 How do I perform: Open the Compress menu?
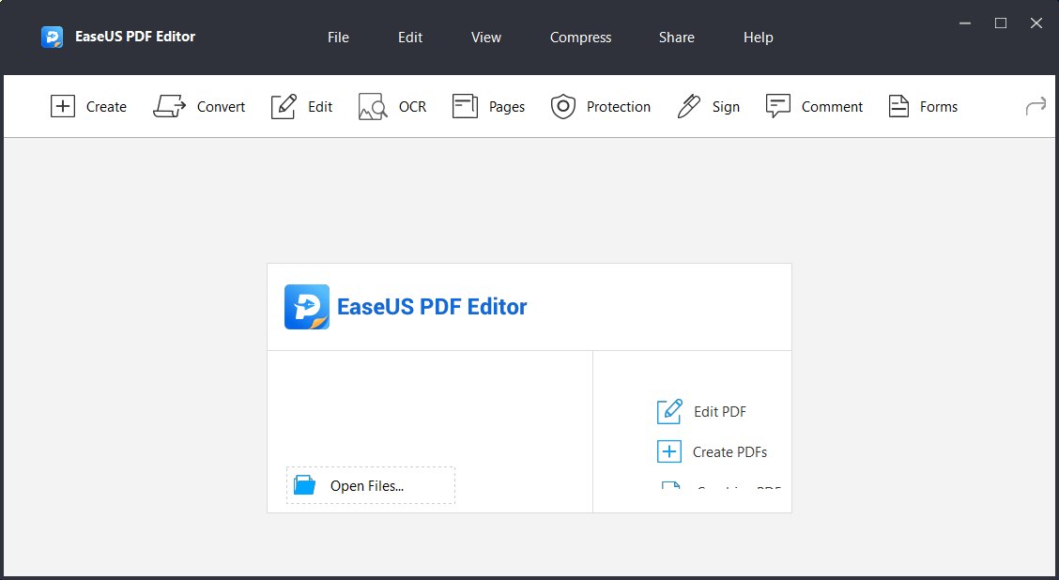pyautogui.click(x=581, y=38)
